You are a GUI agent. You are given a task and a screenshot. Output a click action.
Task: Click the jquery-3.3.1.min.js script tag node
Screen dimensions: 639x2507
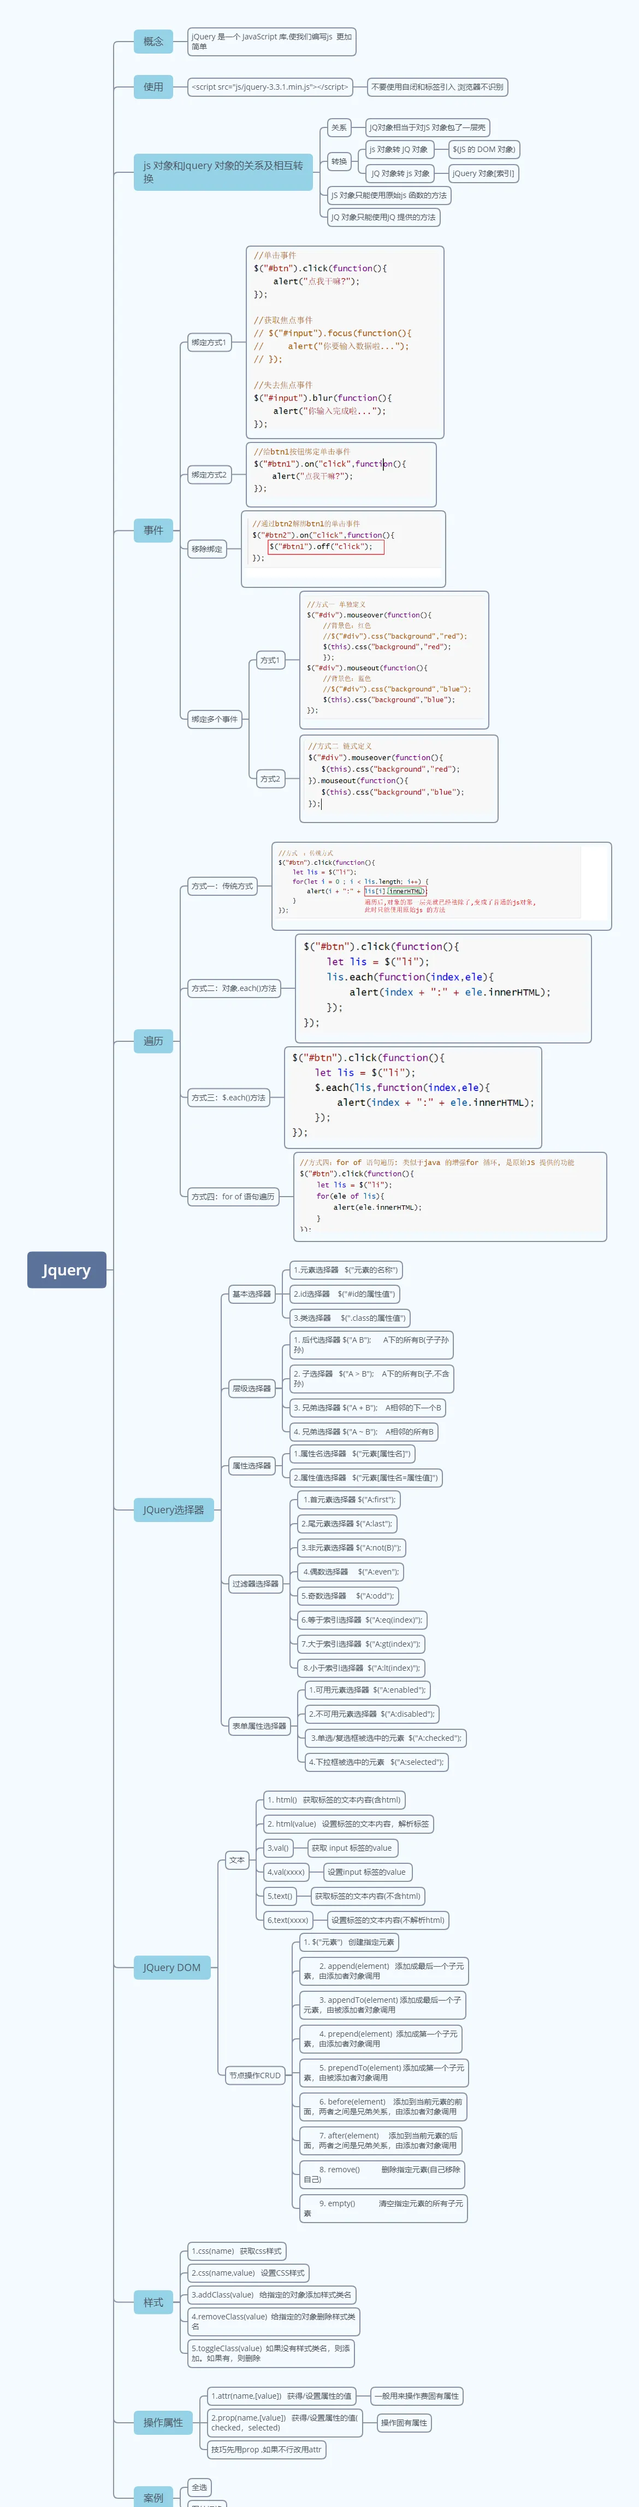click(x=269, y=86)
